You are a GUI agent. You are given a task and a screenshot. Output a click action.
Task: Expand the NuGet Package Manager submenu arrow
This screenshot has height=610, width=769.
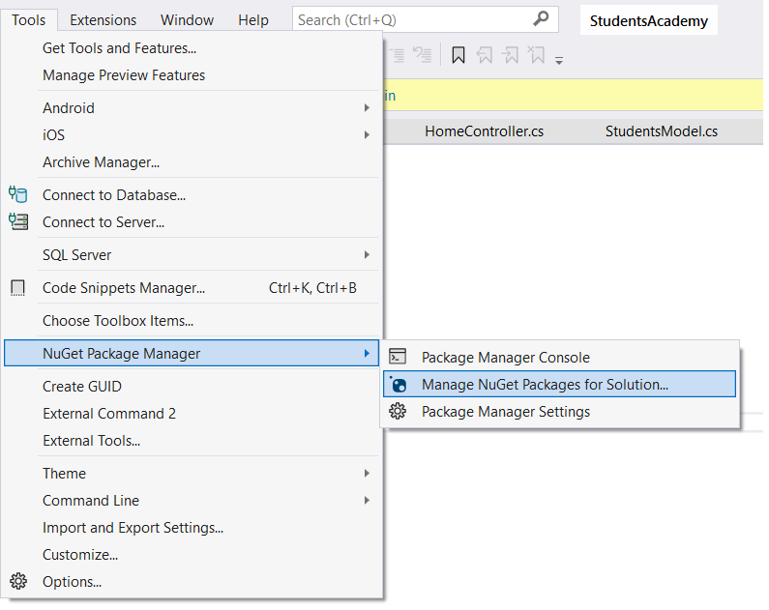(x=367, y=353)
